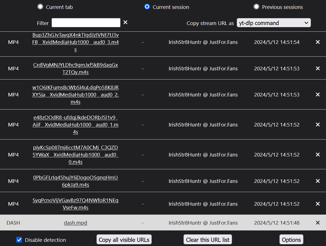This screenshot has width=326, height=246.
Task: Select the Current tab radio button
Action: (x=40, y=7)
